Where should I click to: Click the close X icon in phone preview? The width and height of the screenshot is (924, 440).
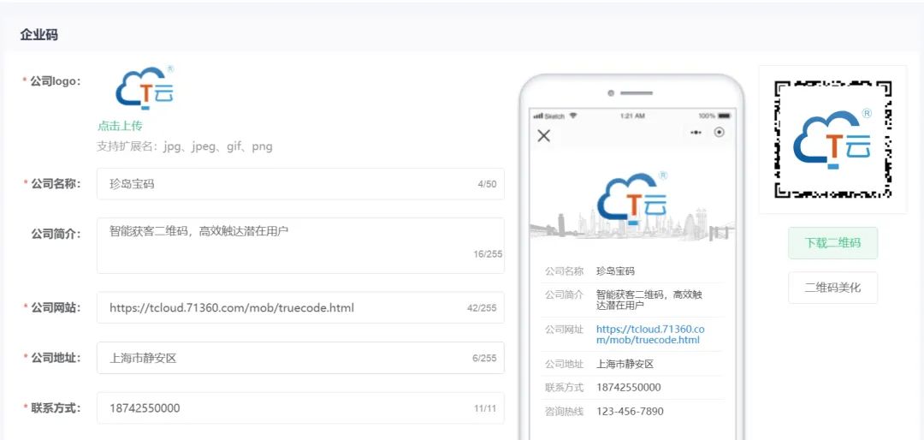tap(543, 135)
